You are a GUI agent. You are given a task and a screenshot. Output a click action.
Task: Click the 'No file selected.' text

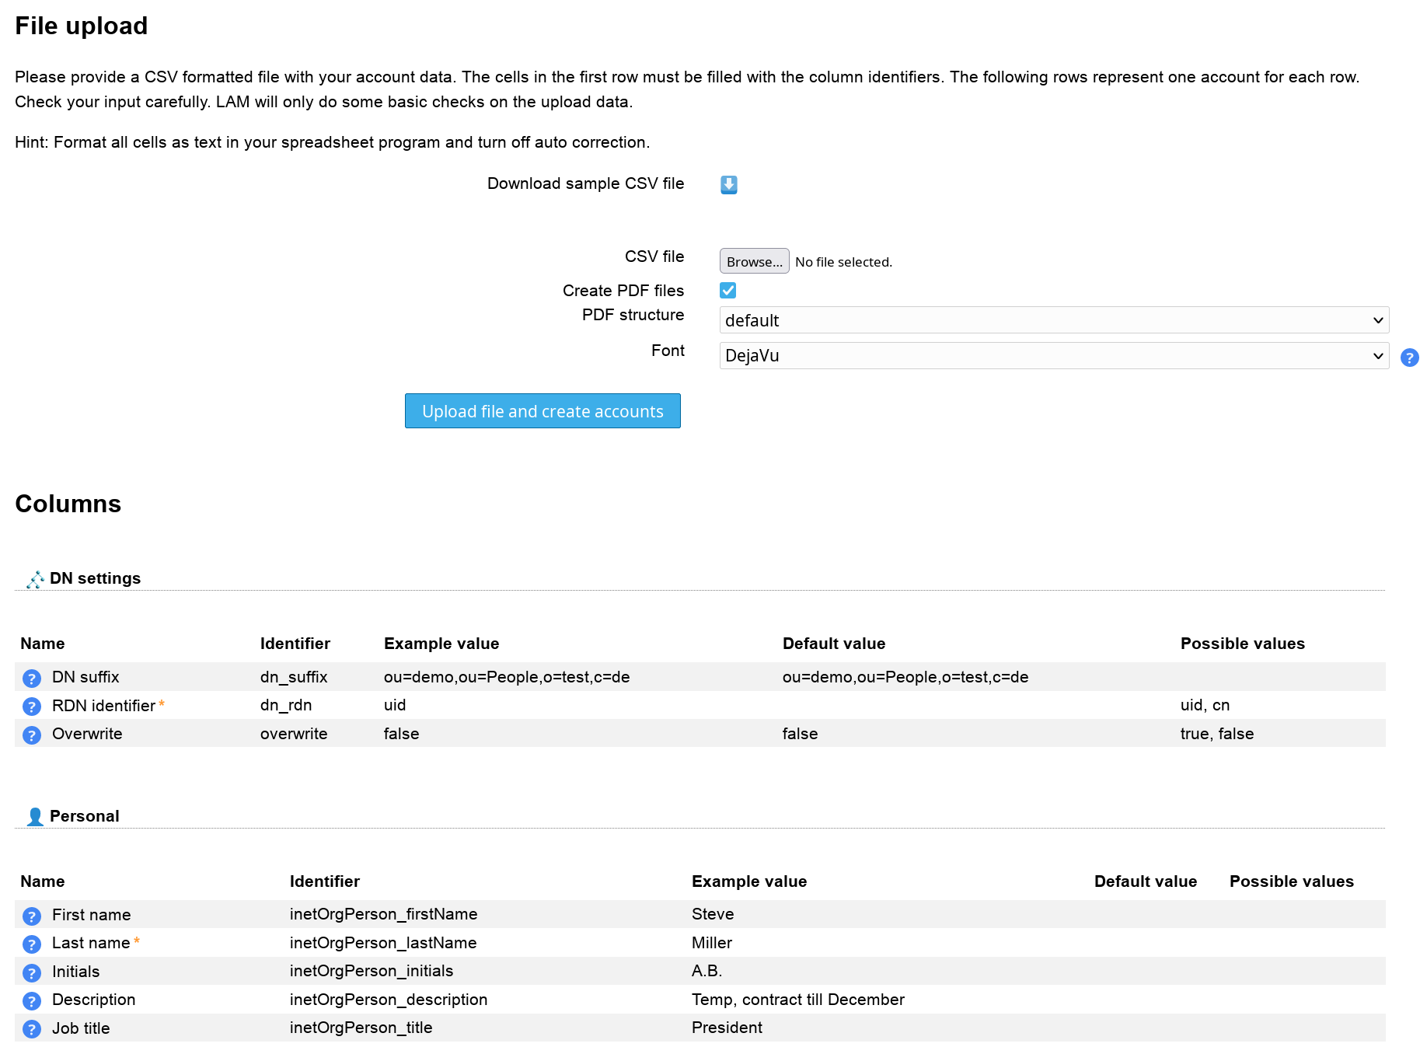click(x=843, y=262)
